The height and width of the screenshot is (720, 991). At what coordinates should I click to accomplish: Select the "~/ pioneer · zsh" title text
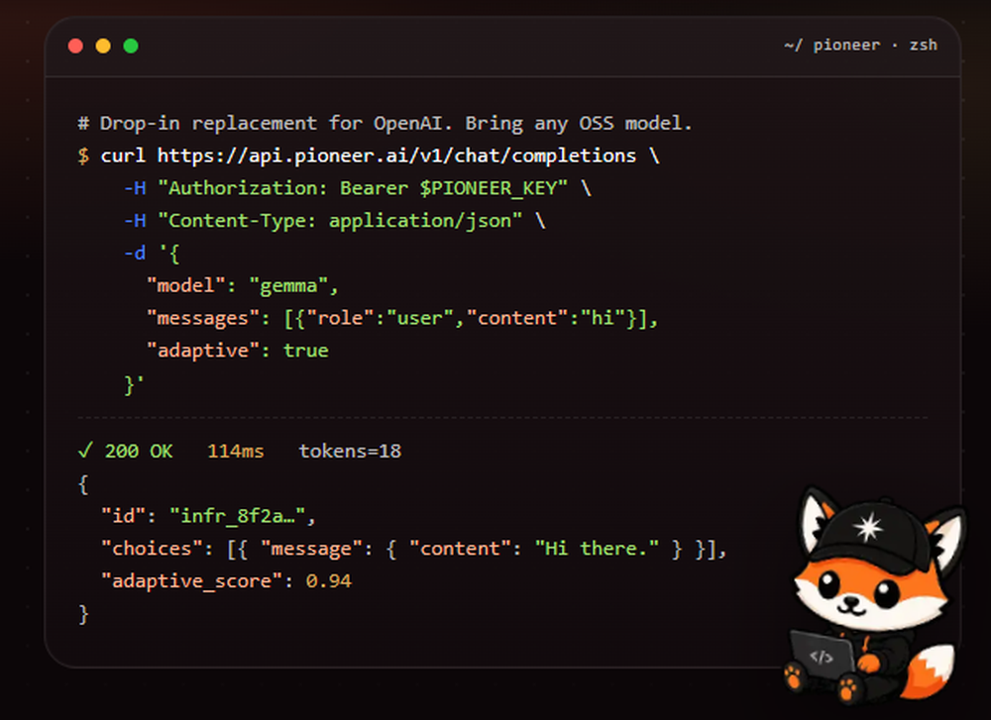point(860,46)
